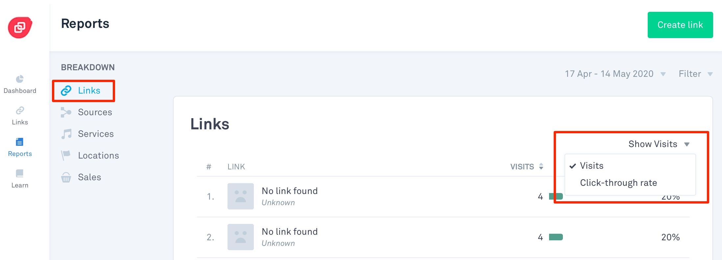Expand the Show Visits dropdown
Viewport: 722px width, 260px height.
[x=659, y=144]
